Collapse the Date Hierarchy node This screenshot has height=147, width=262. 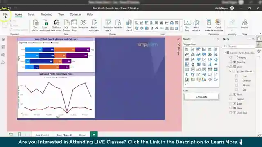click(x=230, y=71)
